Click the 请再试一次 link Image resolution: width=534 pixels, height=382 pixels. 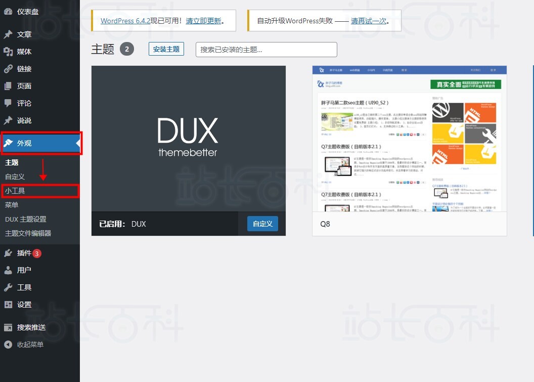[x=369, y=21]
